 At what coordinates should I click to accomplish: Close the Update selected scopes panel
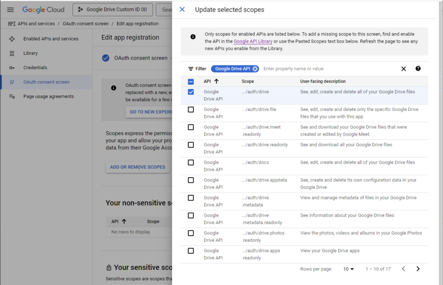182,9
